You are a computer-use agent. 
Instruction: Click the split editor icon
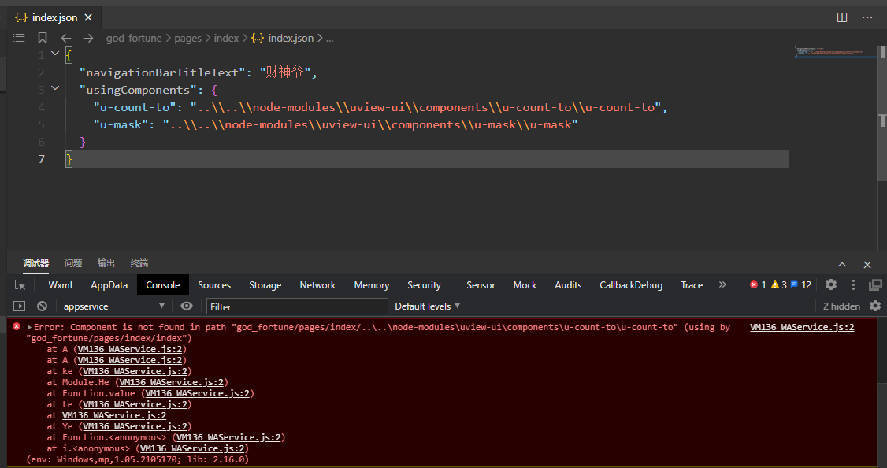pyautogui.click(x=842, y=17)
